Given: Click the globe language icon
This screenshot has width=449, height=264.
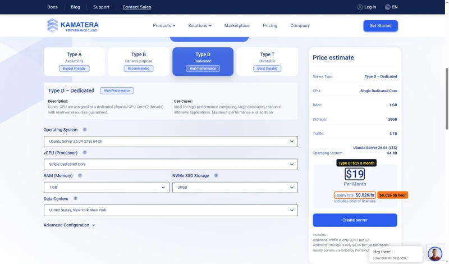Looking at the screenshot, I should [387, 7].
